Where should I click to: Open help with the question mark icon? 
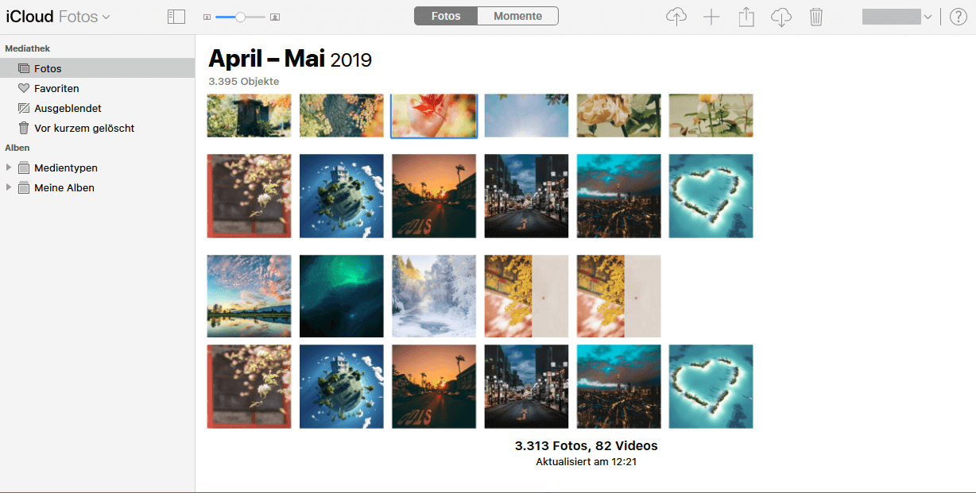click(x=958, y=17)
